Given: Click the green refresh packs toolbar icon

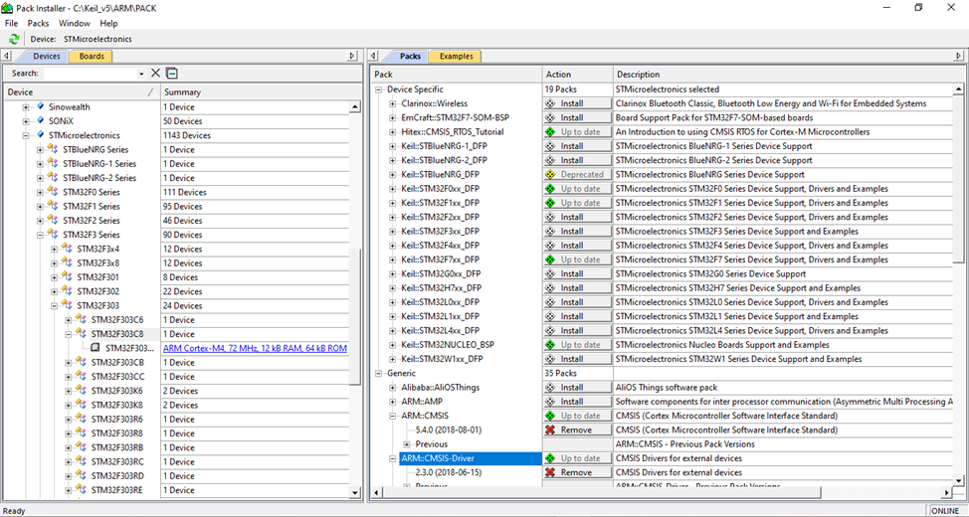Looking at the screenshot, I should tap(14, 39).
